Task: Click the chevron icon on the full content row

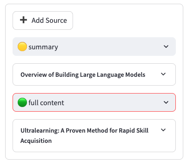Action: tap(166, 102)
